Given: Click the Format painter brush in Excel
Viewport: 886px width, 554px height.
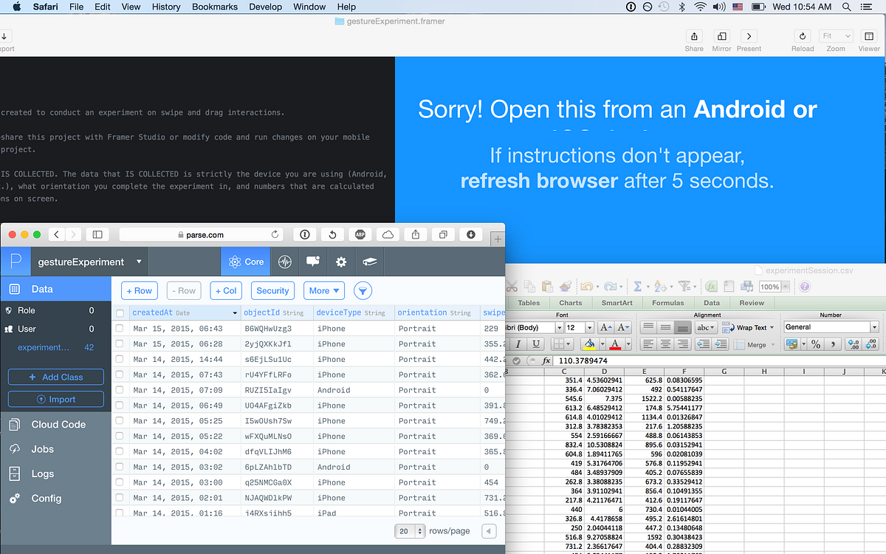Looking at the screenshot, I should coord(565,287).
